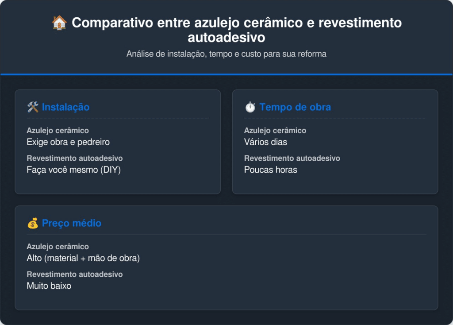The width and height of the screenshot is (453, 325).
Task: Select the Tempo de obra heading
Action: (295, 107)
